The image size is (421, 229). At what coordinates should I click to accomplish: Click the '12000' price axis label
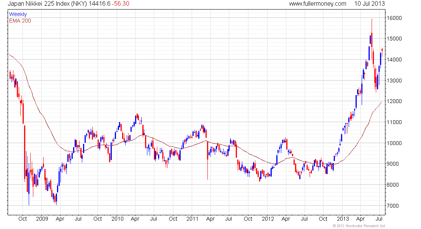[394, 101]
